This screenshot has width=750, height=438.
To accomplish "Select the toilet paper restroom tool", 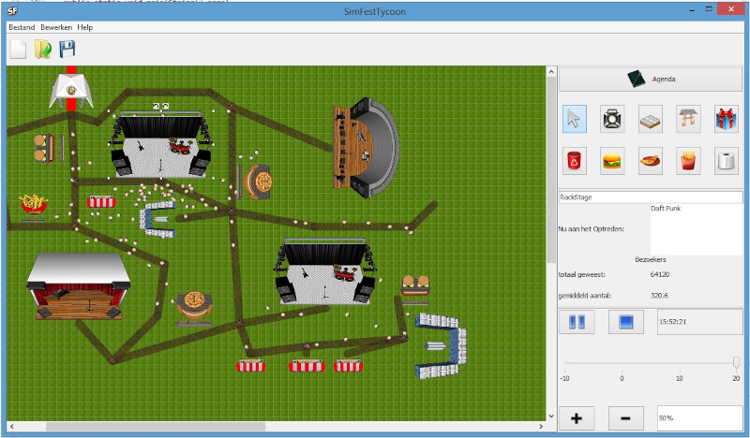I will coord(727,161).
